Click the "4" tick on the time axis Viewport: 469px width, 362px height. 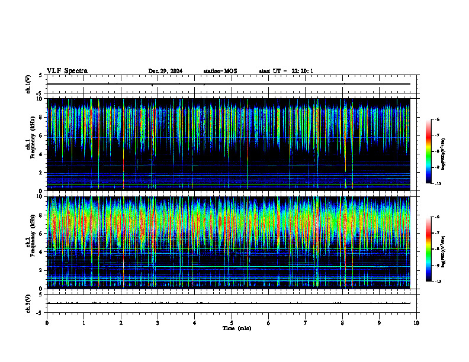[x=195, y=323]
